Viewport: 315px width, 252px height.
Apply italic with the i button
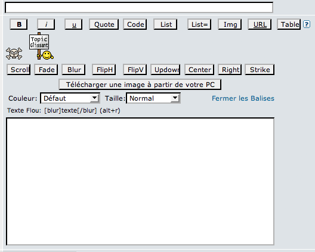pyautogui.click(x=46, y=24)
